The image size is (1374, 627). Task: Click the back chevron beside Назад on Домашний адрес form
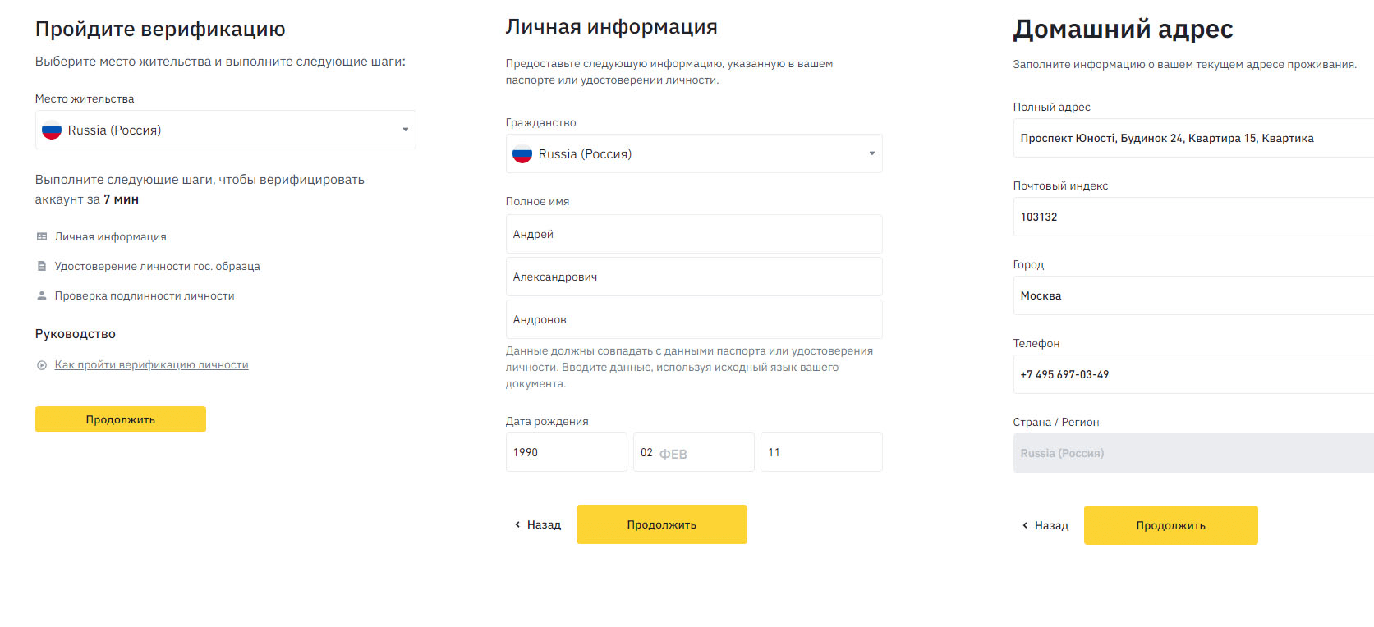pyautogui.click(x=1024, y=525)
